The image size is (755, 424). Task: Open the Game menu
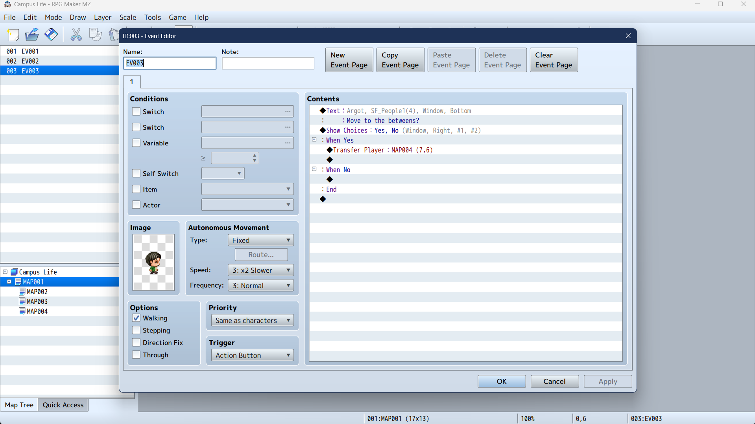[177, 17]
